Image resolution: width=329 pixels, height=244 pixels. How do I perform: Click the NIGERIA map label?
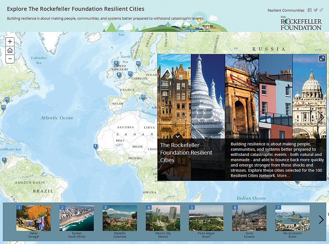coord(135,158)
